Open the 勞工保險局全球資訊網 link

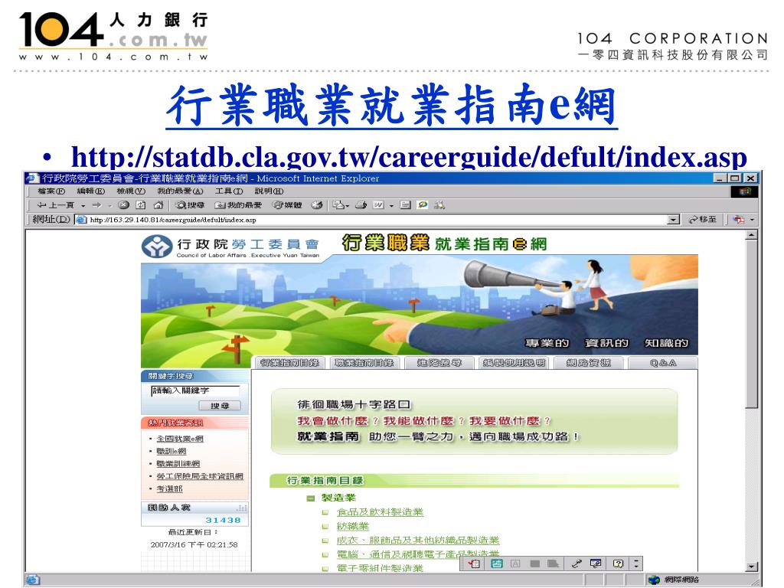pyautogui.click(x=200, y=476)
